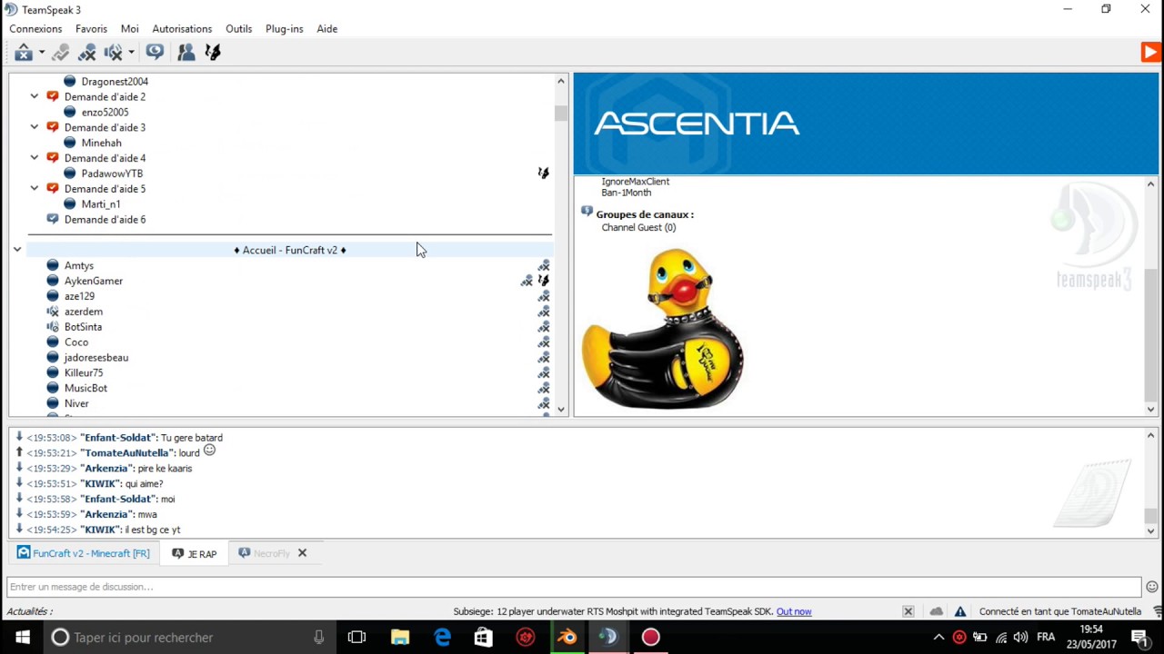Open the Favoris menu
This screenshot has height=654, width=1164.
91,29
